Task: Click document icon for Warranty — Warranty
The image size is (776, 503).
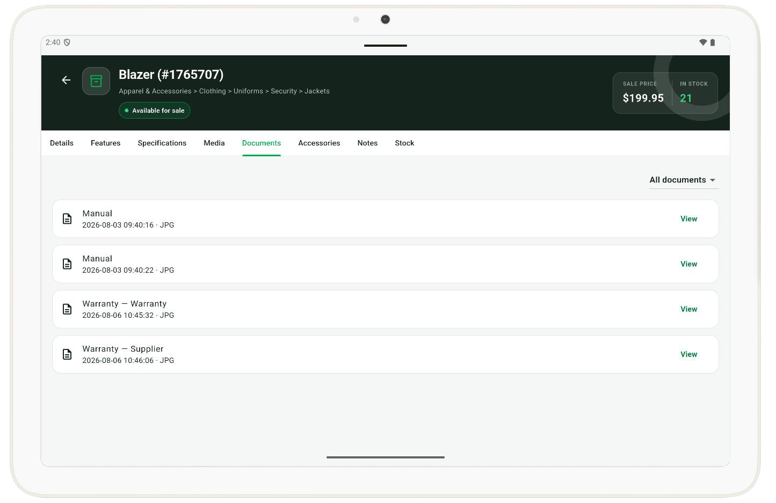Action: (x=67, y=309)
